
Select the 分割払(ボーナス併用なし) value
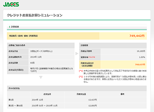click(41, 51)
